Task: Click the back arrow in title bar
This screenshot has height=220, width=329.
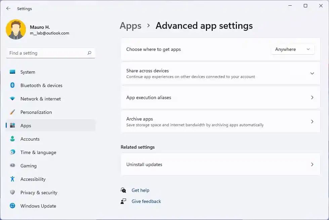Action: pyautogui.click(x=8, y=9)
